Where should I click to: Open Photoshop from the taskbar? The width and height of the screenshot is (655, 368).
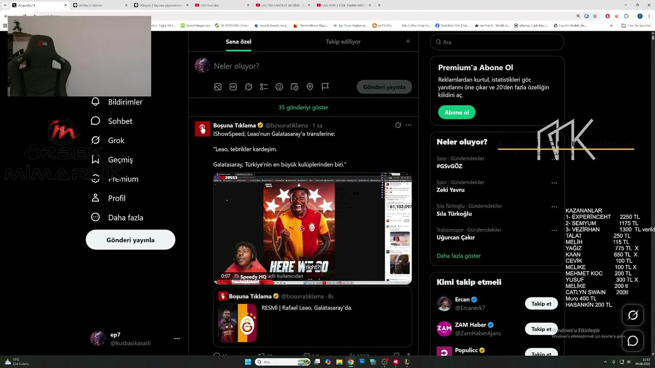pyautogui.click(x=362, y=362)
